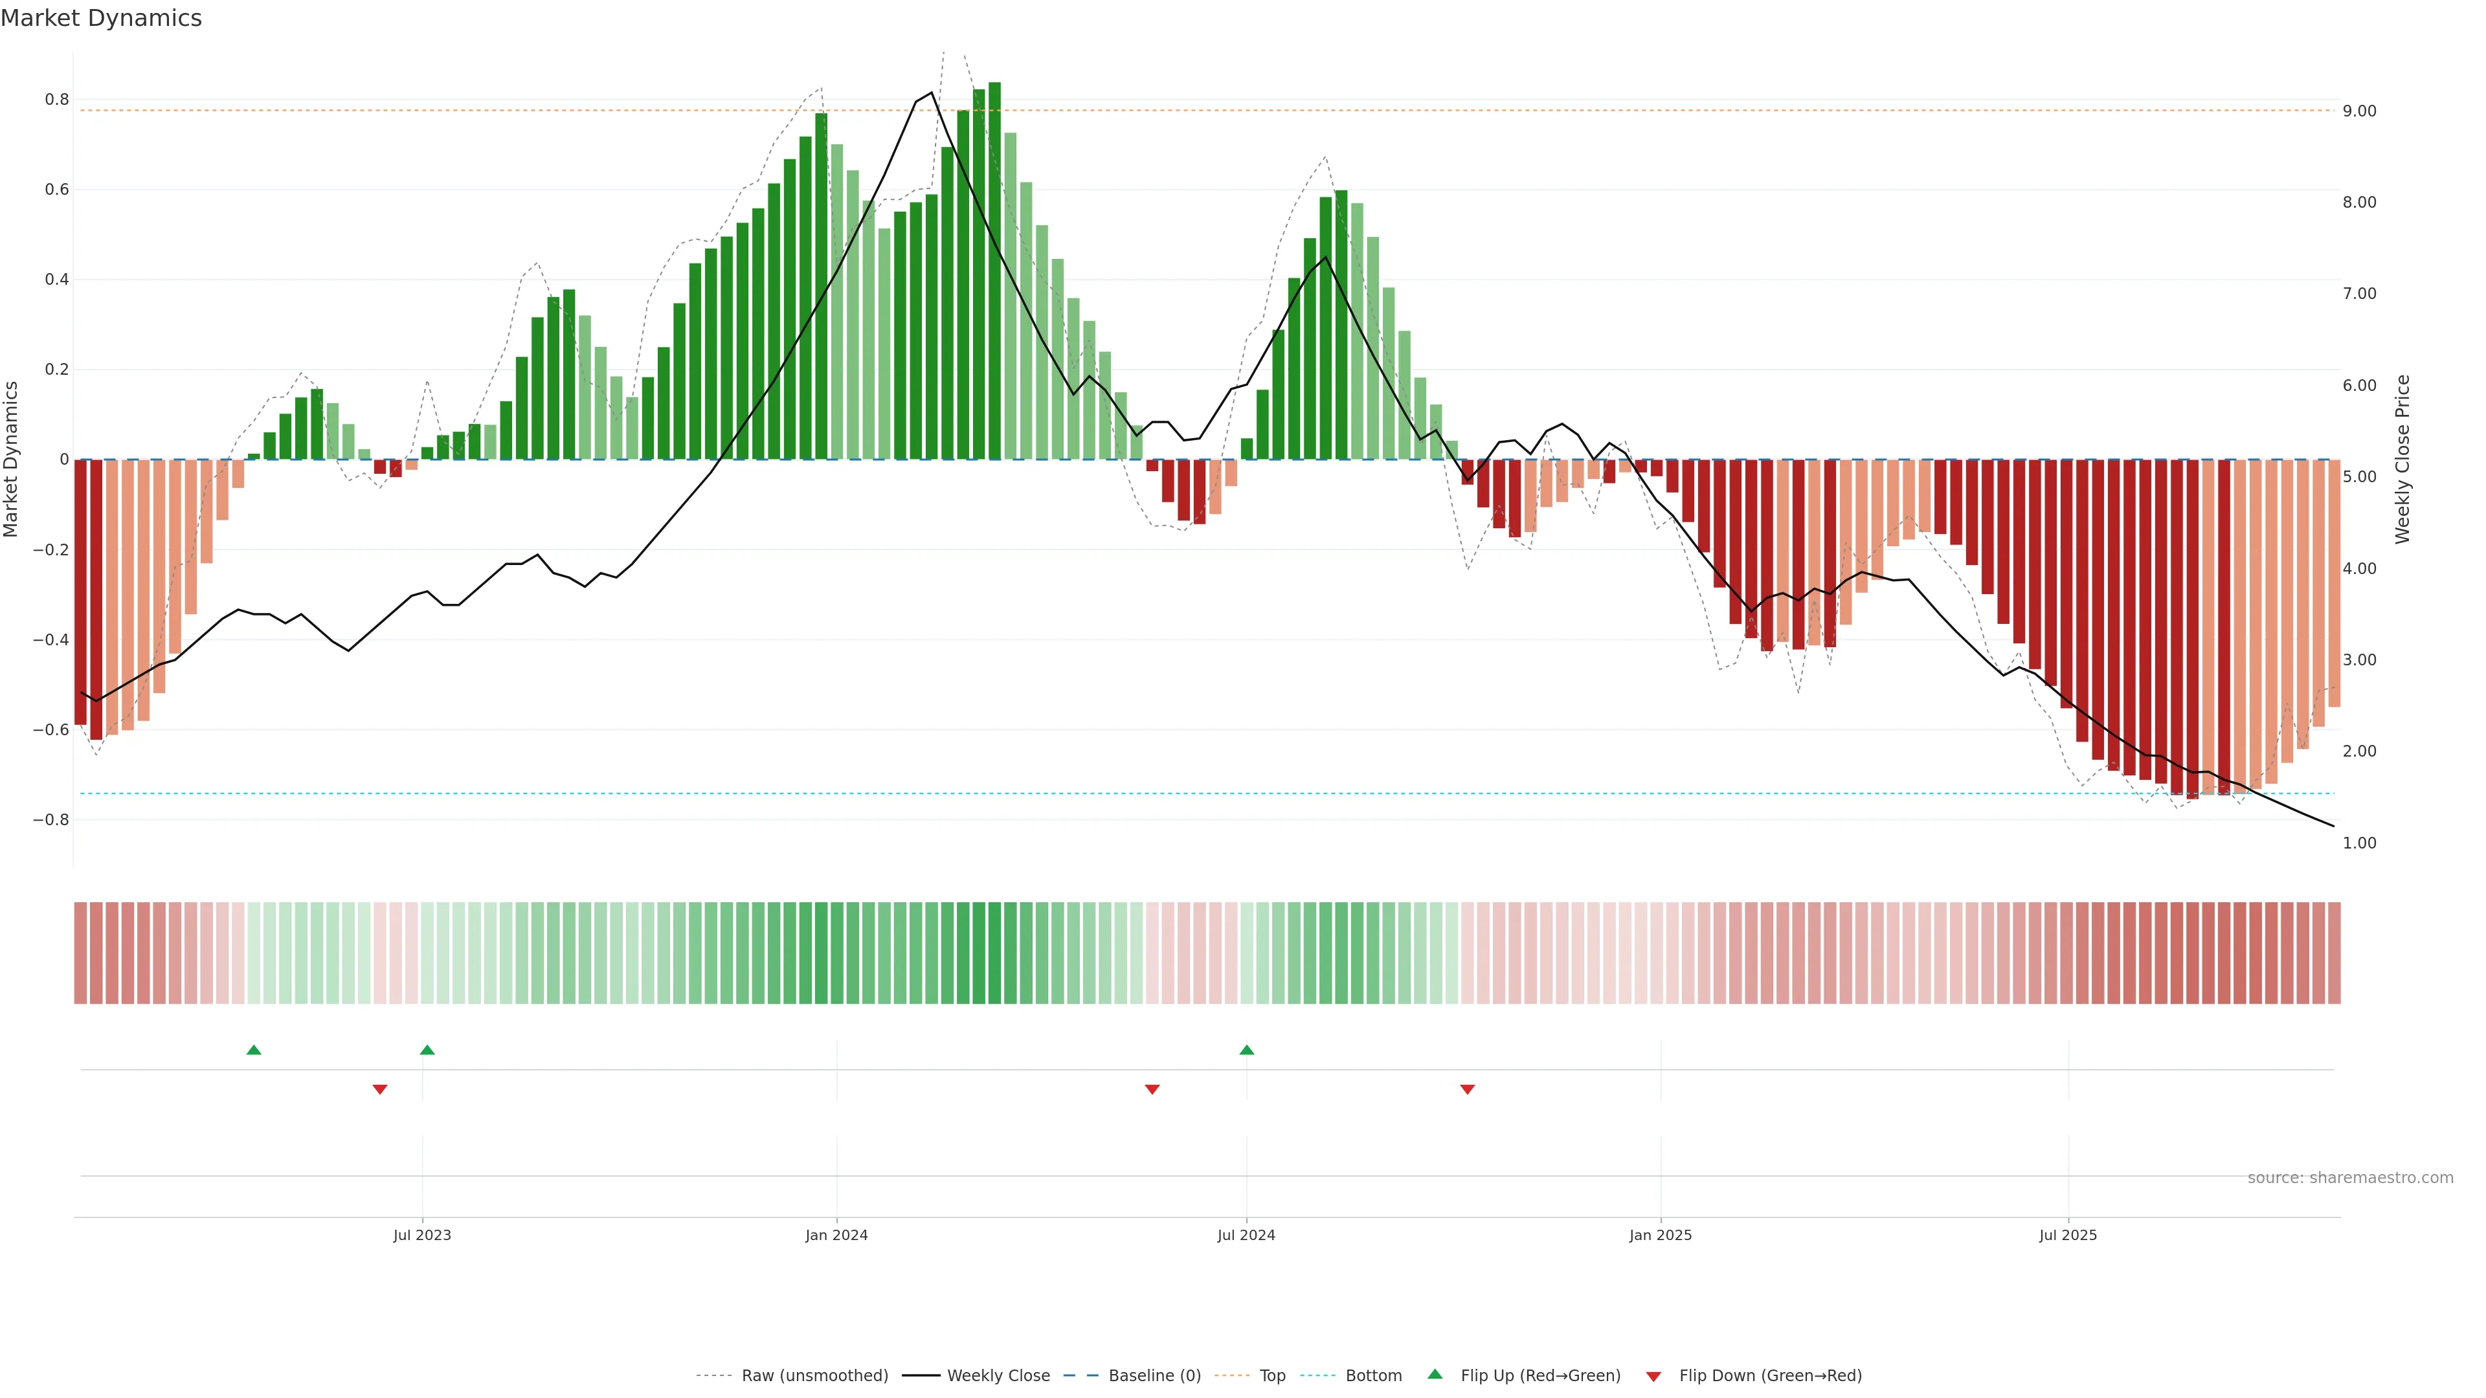Toggle Raw (unsmoothed) legend entry
Screen dimensions: 2486x1398
[814, 1376]
